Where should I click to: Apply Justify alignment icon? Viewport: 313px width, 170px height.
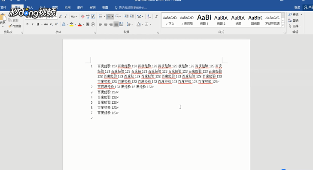(116, 24)
